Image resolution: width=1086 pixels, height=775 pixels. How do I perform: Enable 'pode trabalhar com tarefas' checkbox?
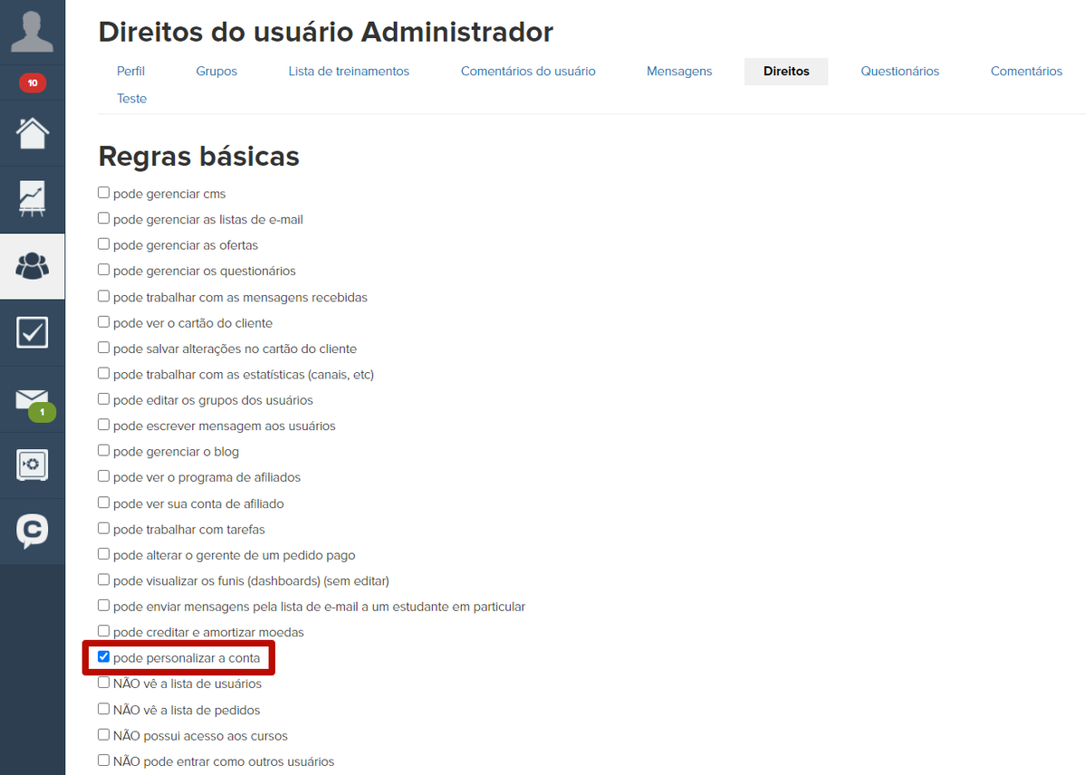104,528
